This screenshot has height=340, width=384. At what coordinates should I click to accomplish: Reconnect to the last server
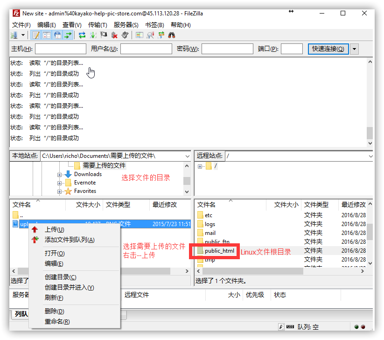tap(125, 35)
